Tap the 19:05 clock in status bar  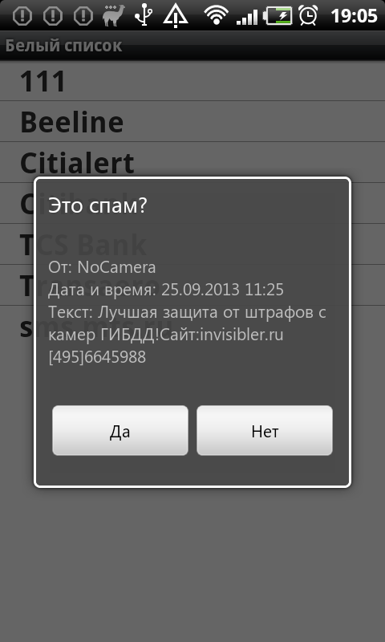[x=354, y=16]
